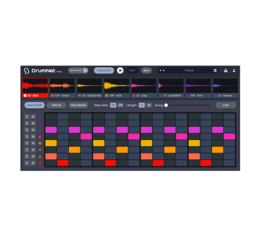Click the magenta clap row icon
Viewport: 261px width, 236px height.
pos(40,136)
